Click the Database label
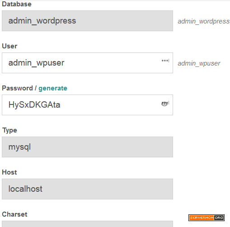230x227 pixels. tap(17, 4)
